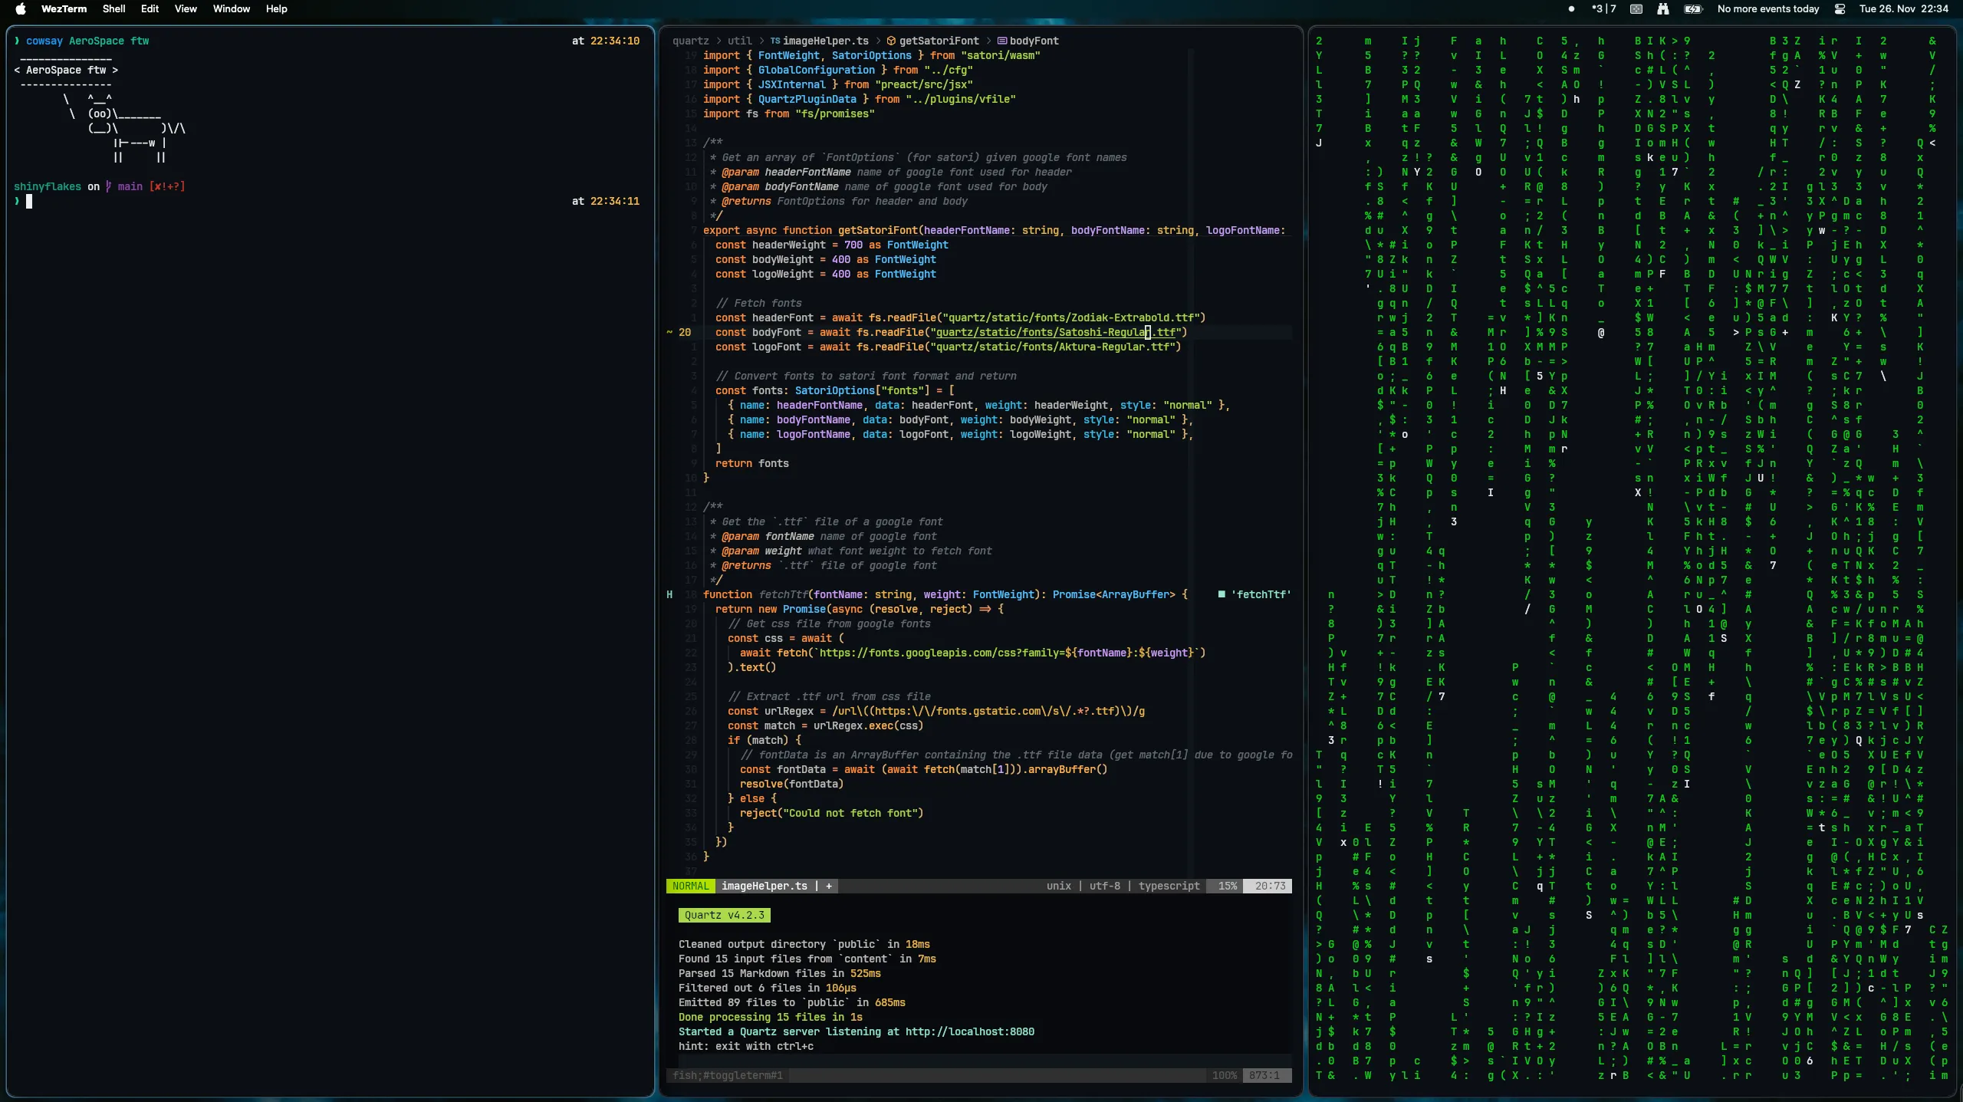1963x1102 pixels.
Task: Open the View menu
Action: [186, 9]
